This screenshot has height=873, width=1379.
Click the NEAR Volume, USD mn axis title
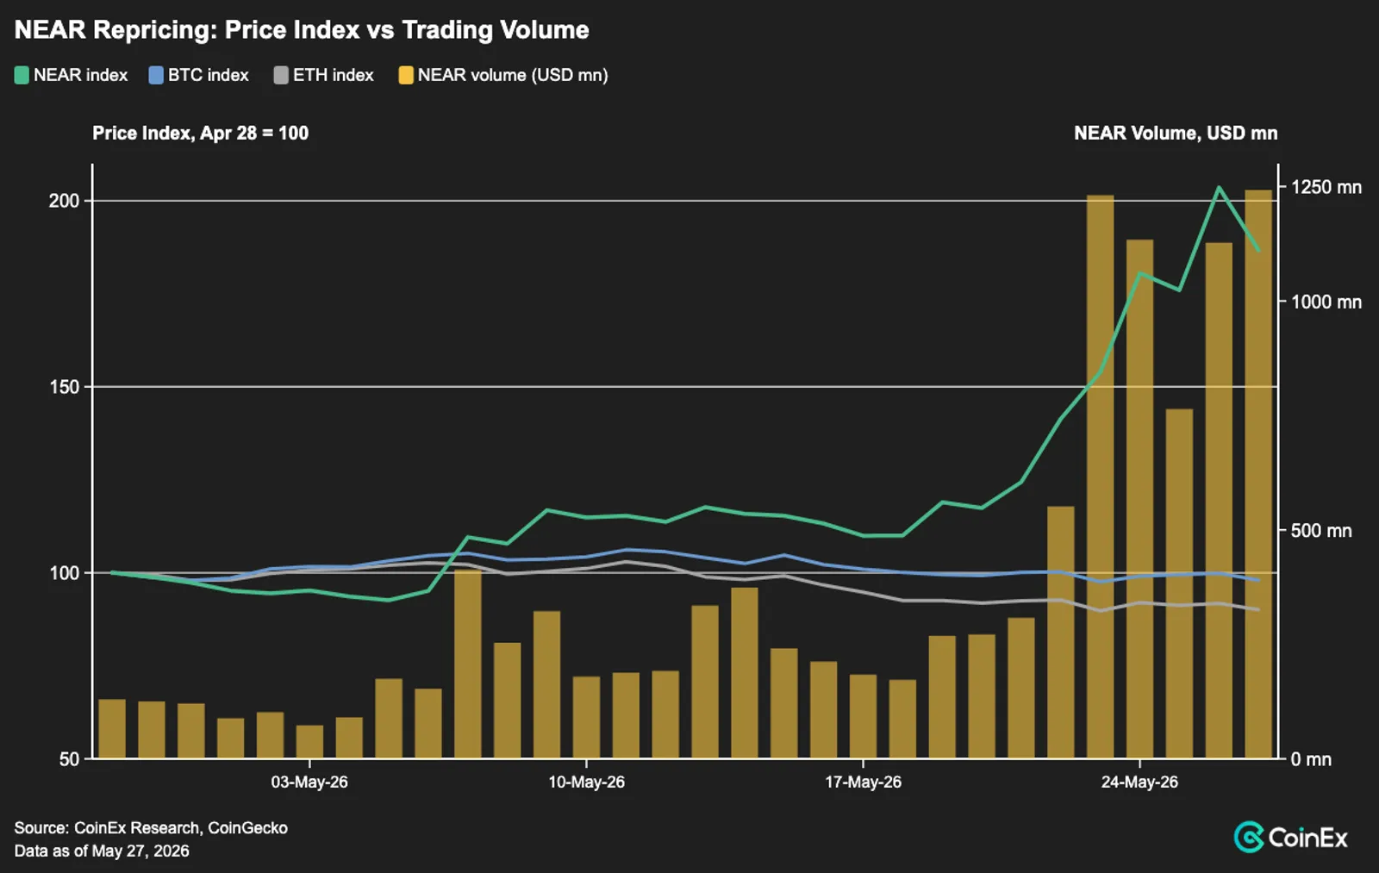coord(1176,134)
